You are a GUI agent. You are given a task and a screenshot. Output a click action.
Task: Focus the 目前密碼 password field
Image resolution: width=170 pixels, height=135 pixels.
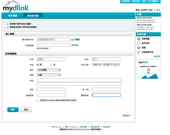[53, 45]
